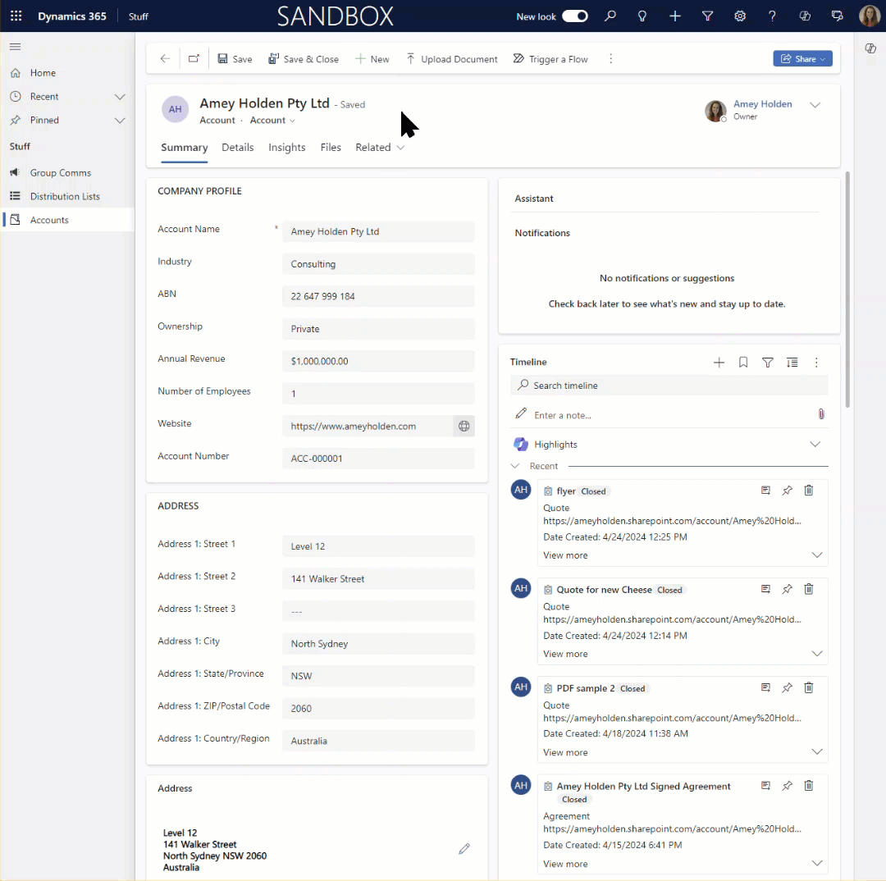Click Save & Close in the command bar
Image resolution: width=886 pixels, height=881 pixels.
[304, 58]
